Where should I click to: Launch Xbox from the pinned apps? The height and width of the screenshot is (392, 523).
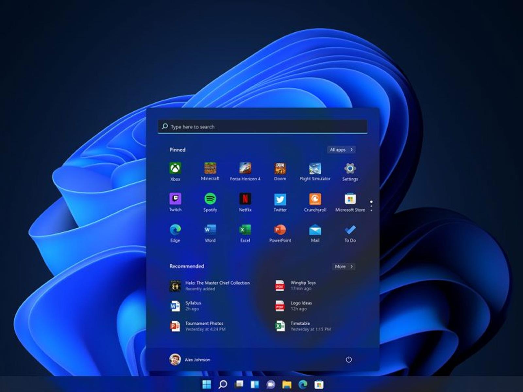(x=175, y=169)
